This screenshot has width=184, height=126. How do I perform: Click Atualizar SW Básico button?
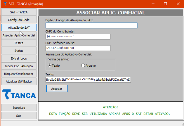click(19, 82)
